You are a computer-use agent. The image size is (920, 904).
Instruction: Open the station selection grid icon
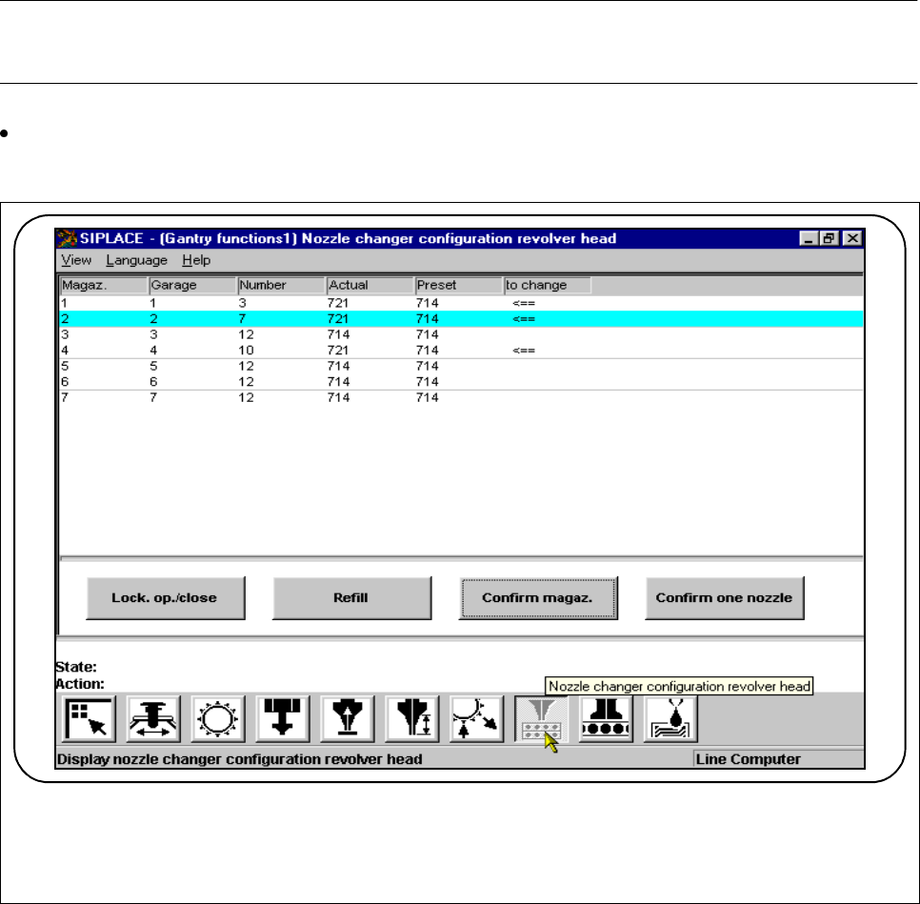(89, 719)
